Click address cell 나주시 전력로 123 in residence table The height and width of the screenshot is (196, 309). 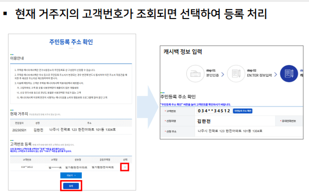click(x=82, y=130)
